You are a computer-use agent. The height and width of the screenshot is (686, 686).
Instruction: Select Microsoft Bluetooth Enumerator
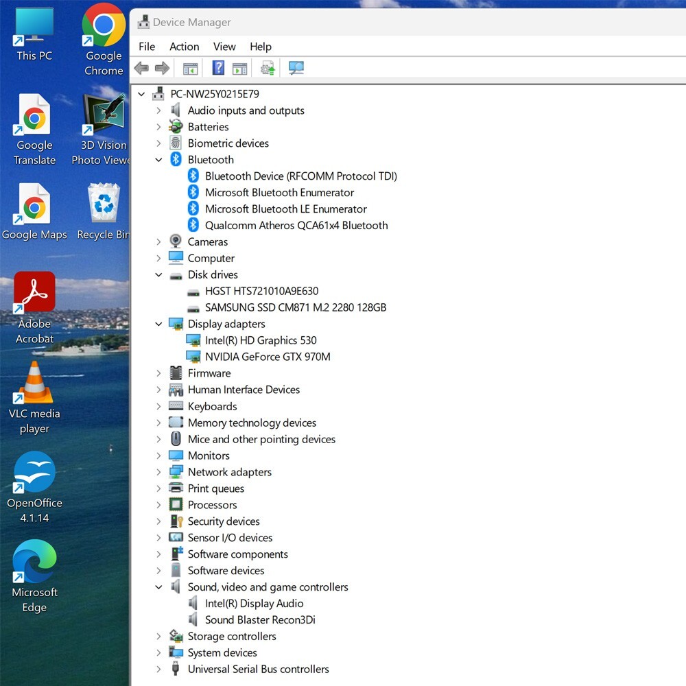(x=280, y=193)
